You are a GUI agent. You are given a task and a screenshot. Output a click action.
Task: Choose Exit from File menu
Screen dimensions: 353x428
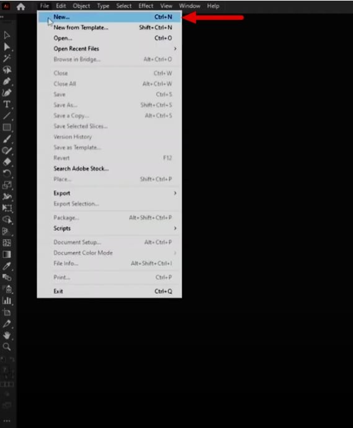[109, 291]
